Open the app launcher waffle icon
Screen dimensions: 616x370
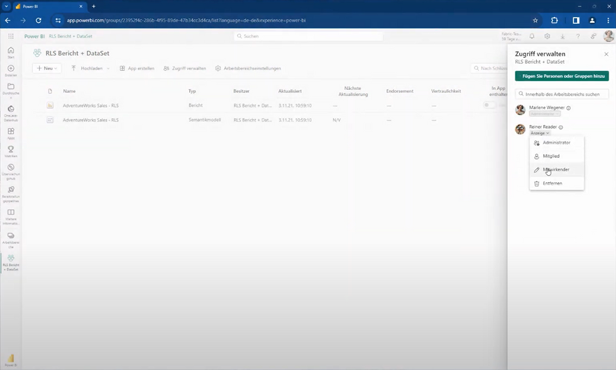tap(11, 36)
